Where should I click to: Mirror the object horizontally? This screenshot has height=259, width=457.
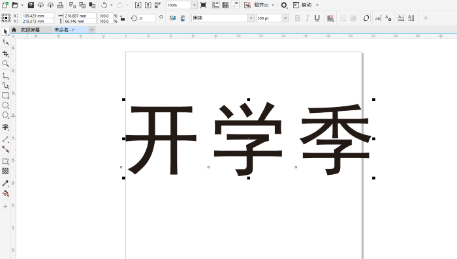(x=173, y=18)
